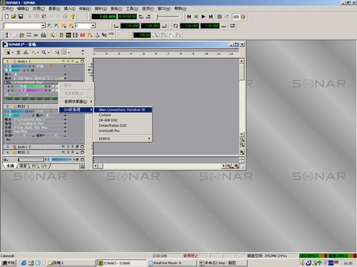Select LiveSynth Pro synth entry
This screenshot has width=357, height=267.
(123, 131)
